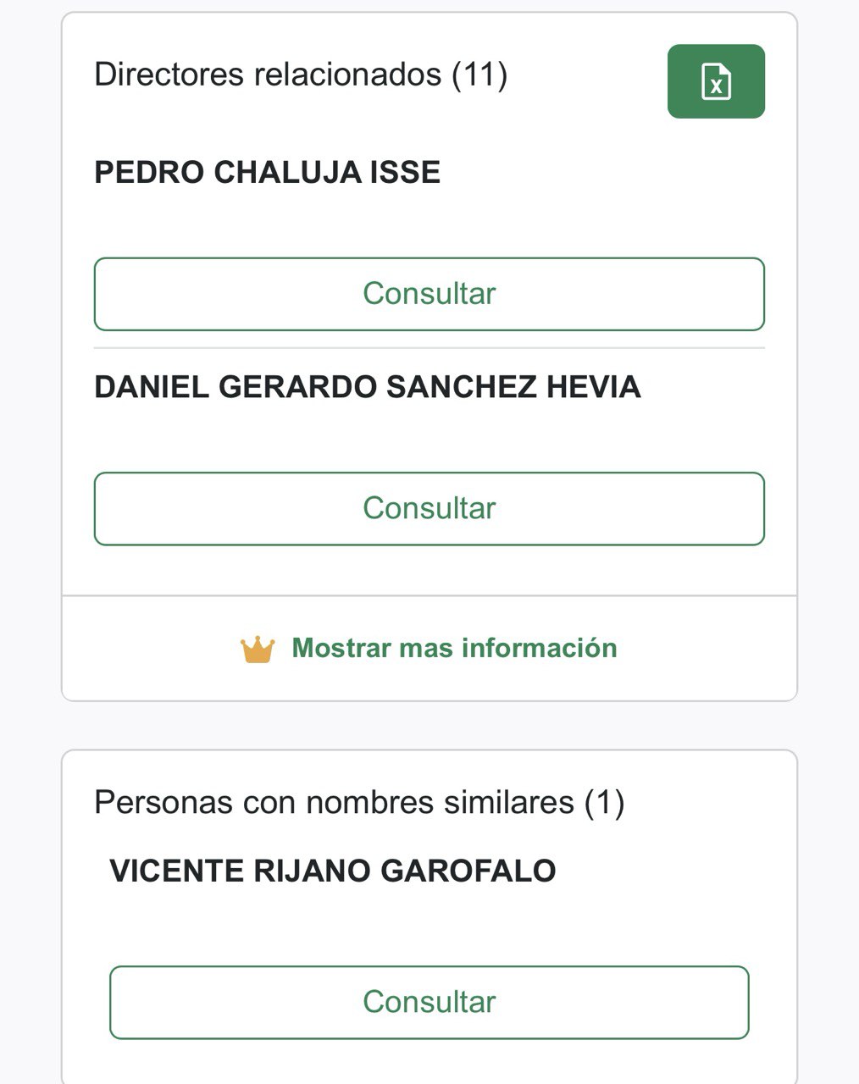
Task: Click the spreadsheet file glyph in green button
Action: [716, 81]
